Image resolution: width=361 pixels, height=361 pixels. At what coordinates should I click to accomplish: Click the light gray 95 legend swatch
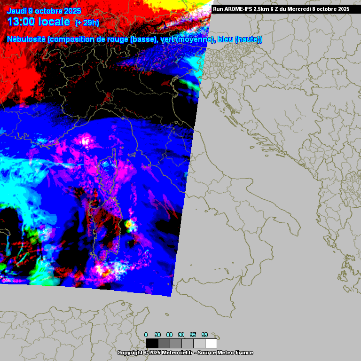[x=199, y=343]
